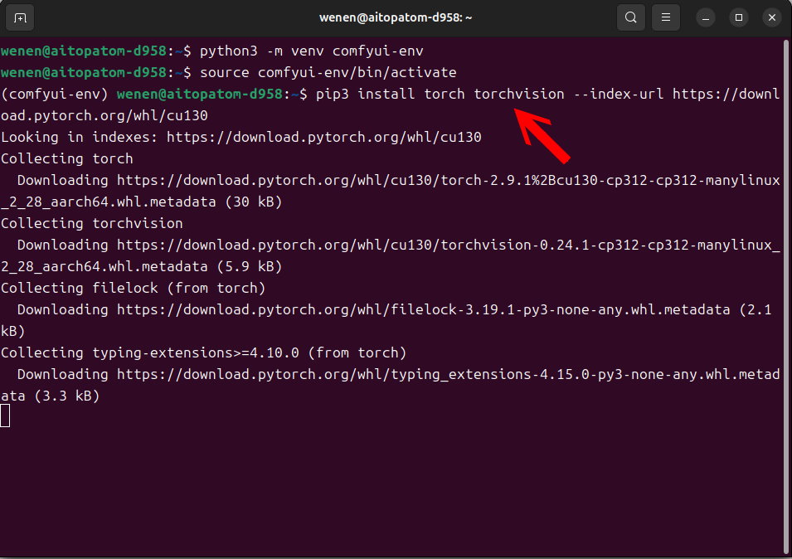
Task: Click the red arrow annotation
Action: pyautogui.click(x=543, y=137)
